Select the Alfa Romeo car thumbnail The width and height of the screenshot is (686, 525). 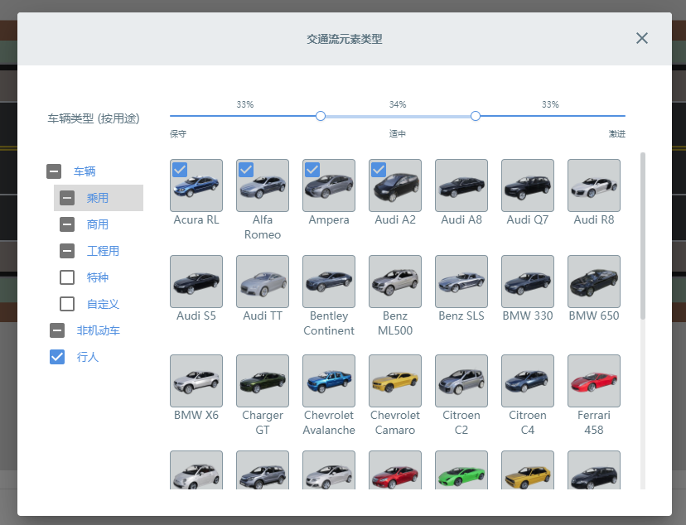pyautogui.click(x=263, y=185)
